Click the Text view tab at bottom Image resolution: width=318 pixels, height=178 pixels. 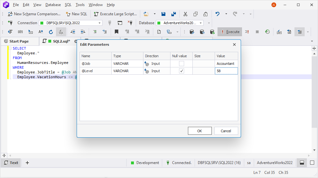[11, 163]
